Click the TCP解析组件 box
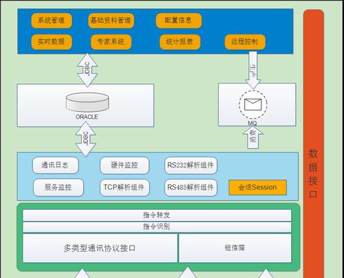 pos(125,188)
